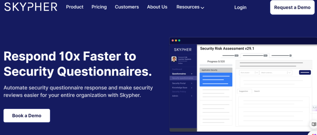Select the highlighted blue question card

(x=216, y=79)
